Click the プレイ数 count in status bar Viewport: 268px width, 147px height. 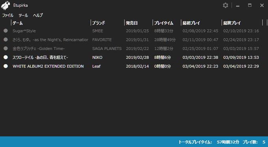pos(264,142)
